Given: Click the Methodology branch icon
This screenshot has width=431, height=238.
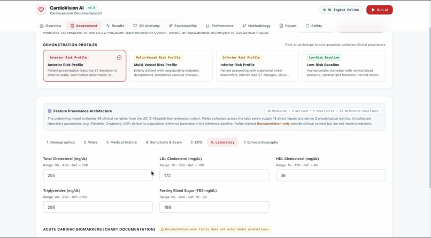Looking at the screenshot, I should (x=244, y=26).
